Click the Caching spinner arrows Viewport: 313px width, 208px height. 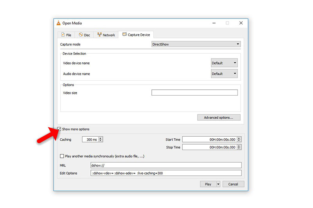coord(101,139)
